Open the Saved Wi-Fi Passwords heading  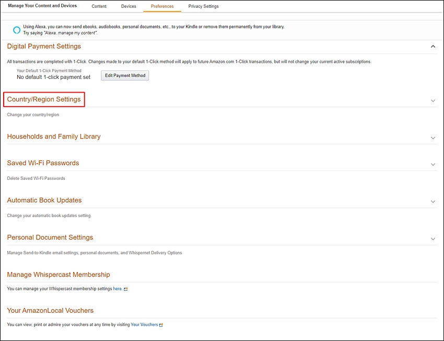click(x=43, y=163)
